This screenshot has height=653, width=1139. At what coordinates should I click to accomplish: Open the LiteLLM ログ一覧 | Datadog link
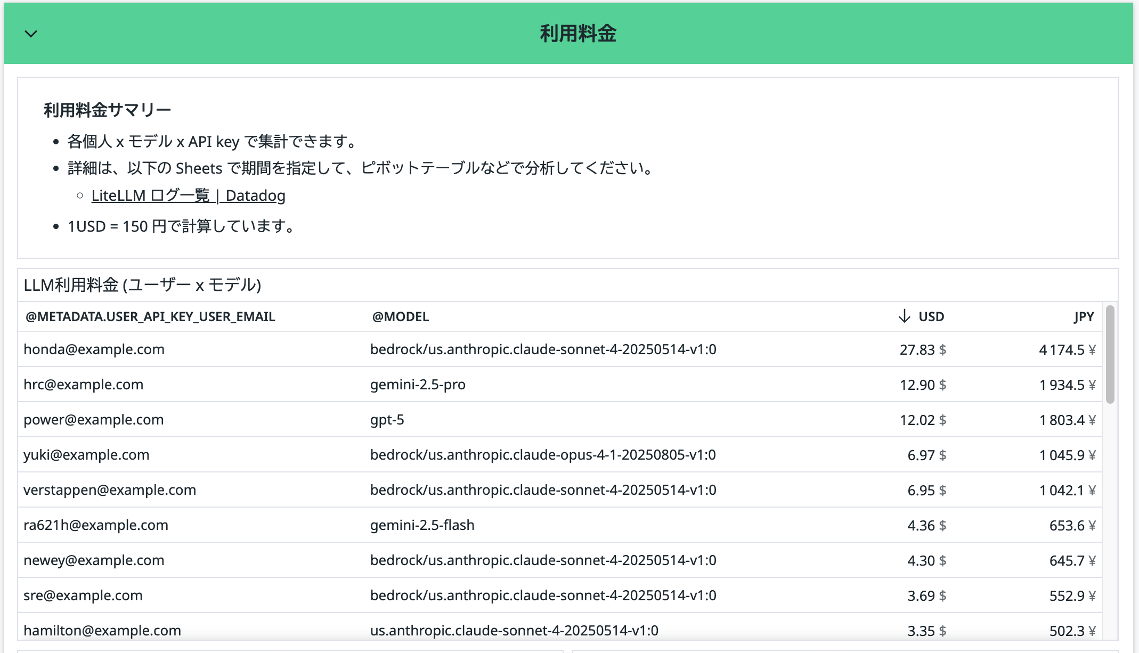tap(189, 195)
